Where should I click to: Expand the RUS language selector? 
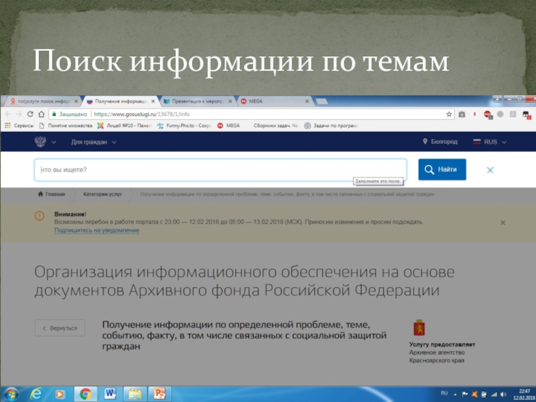pyautogui.click(x=490, y=142)
